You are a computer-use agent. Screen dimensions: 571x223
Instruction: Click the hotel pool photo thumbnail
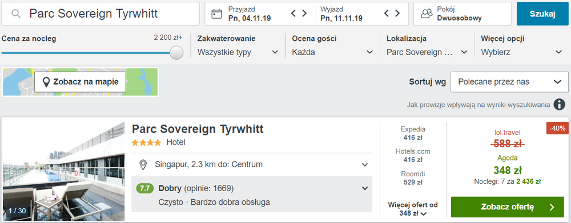point(64,171)
